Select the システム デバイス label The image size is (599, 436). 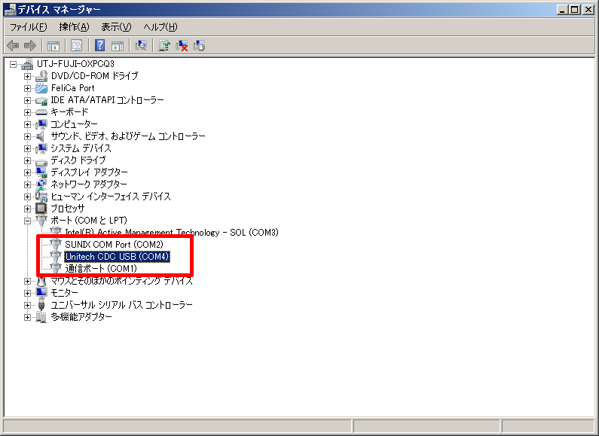pos(81,148)
